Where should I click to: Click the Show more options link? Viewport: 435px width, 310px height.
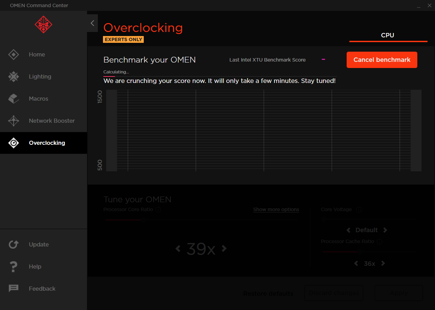coord(276,209)
